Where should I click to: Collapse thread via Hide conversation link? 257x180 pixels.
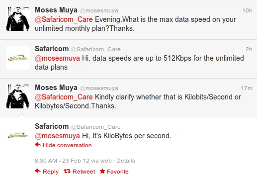(67, 145)
